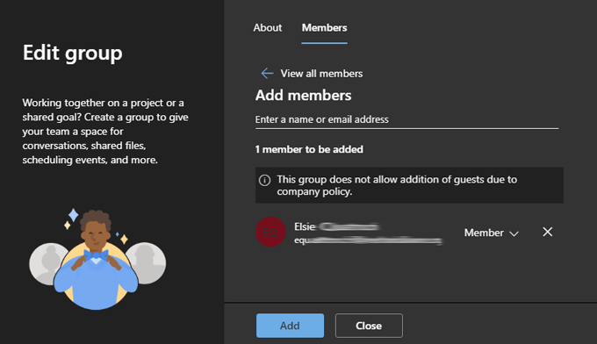Remove Elsie using the X icon
Image resolution: width=597 pixels, height=344 pixels.
[548, 232]
